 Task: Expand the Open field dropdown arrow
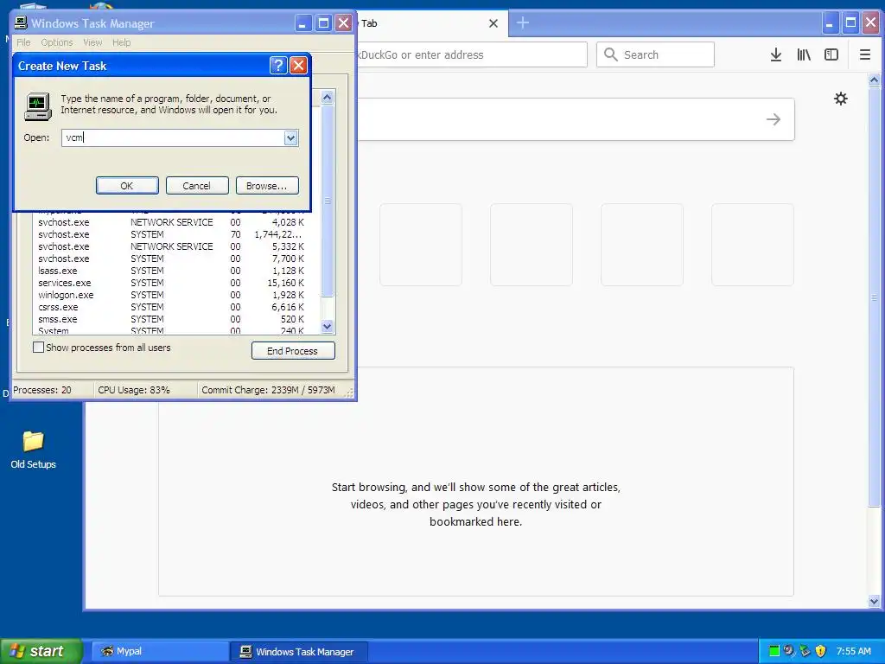coord(290,137)
